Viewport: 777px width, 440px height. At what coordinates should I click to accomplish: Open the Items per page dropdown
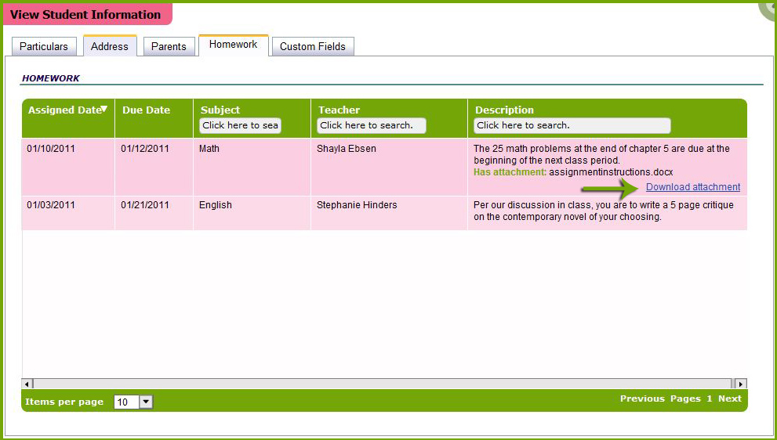[x=146, y=402]
